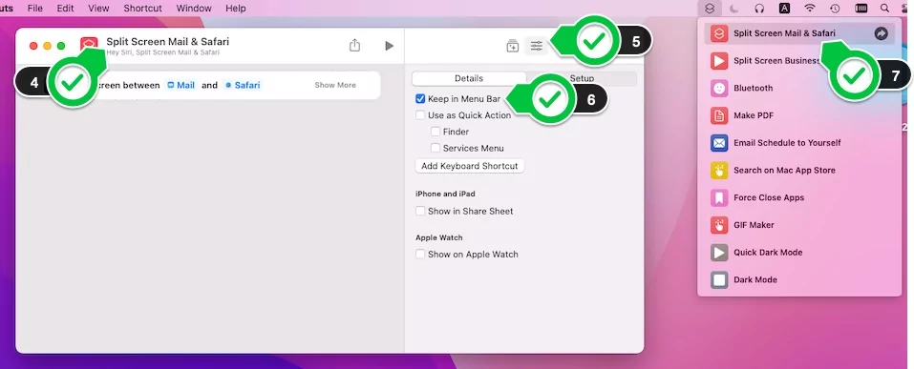Switch to the Details tab
The width and height of the screenshot is (914, 369).
pos(469,78)
